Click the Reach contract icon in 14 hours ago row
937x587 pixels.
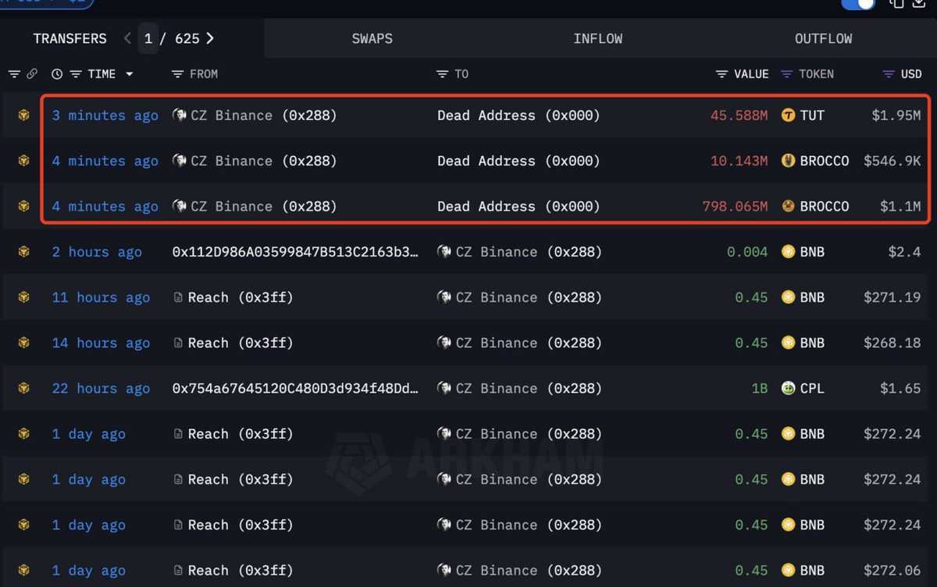click(178, 343)
